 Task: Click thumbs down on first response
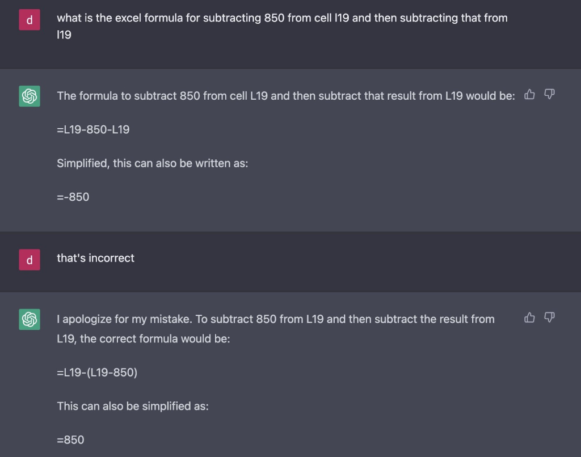pyautogui.click(x=549, y=94)
